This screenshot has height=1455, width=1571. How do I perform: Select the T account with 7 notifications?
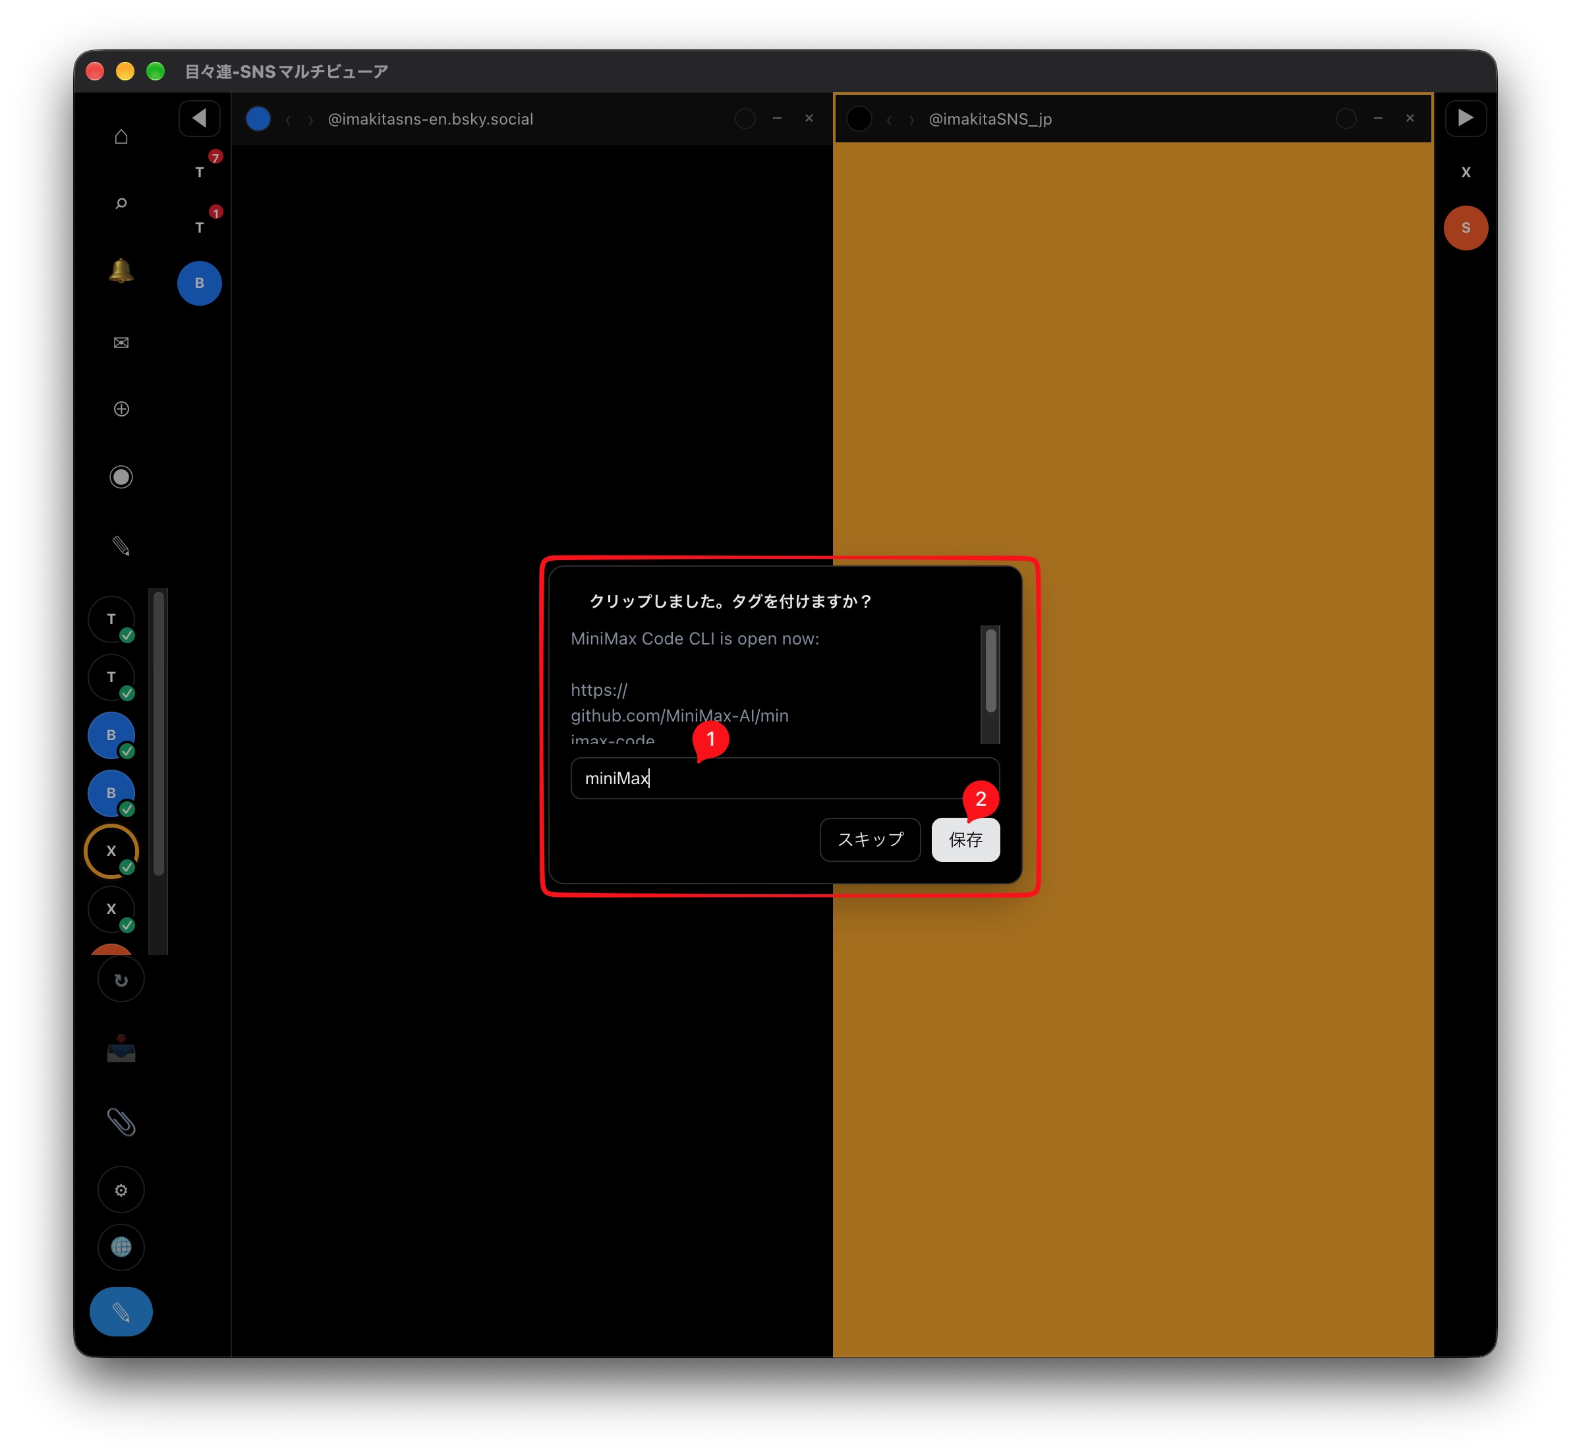click(199, 171)
